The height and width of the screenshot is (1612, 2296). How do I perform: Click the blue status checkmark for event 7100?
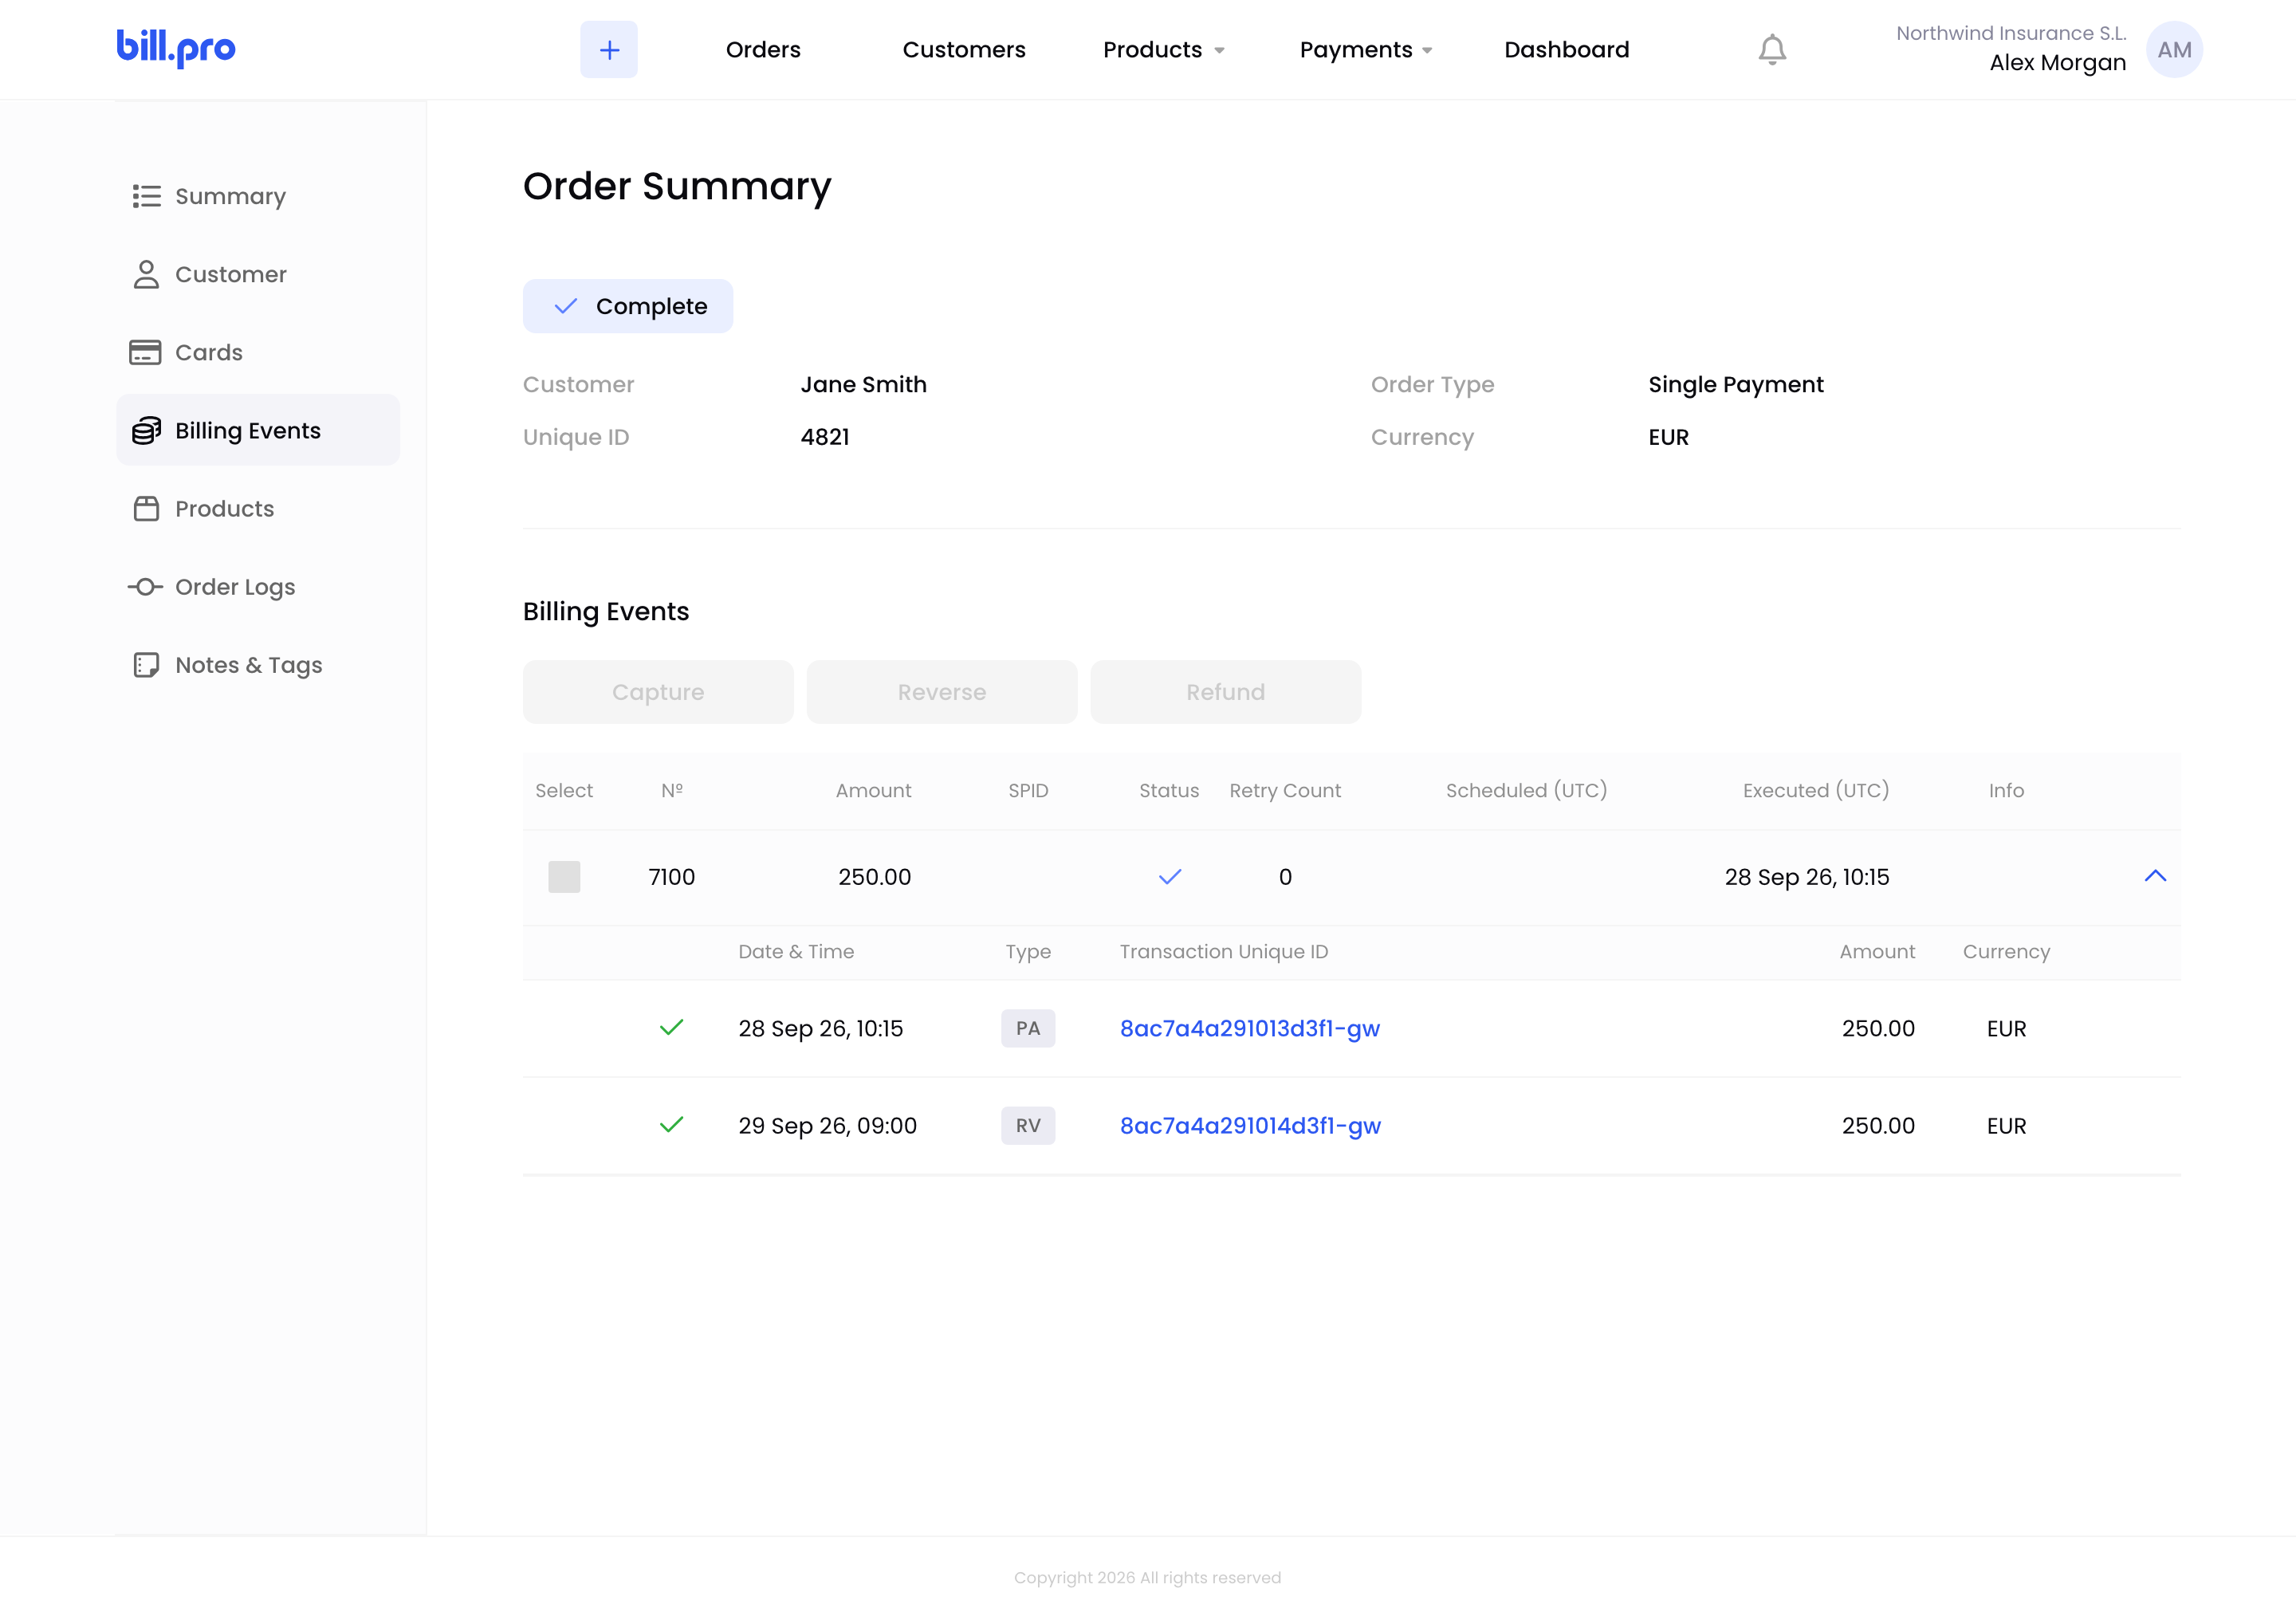[x=1170, y=877]
